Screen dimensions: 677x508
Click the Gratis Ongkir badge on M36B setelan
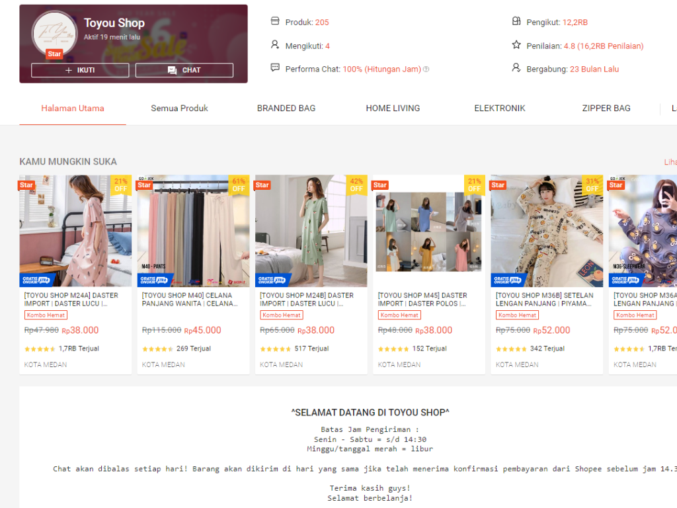508,280
